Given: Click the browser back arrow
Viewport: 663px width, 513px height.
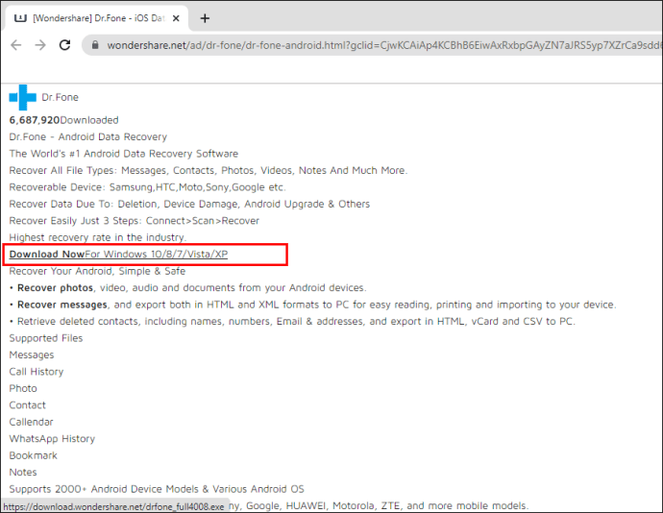Looking at the screenshot, I should [x=16, y=45].
